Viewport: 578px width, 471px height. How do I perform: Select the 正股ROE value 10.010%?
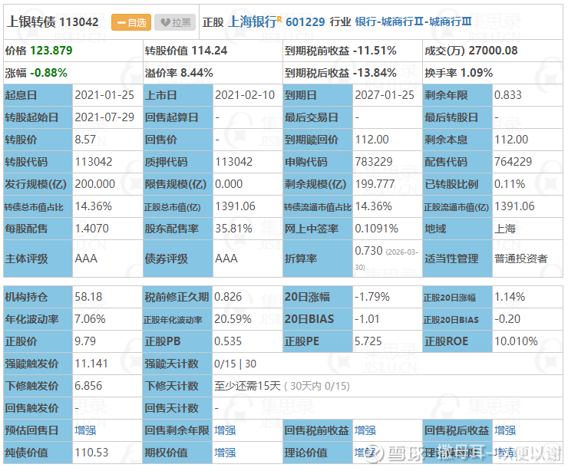tap(516, 341)
